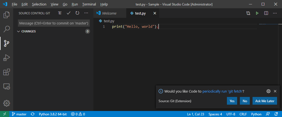The width and height of the screenshot is (282, 117).
Task: Open the View menu
Action: pyautogui.click(x=55, y=4)
